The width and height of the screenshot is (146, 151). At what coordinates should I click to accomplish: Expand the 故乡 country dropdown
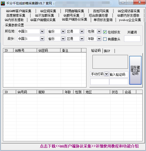click(42, 39)
